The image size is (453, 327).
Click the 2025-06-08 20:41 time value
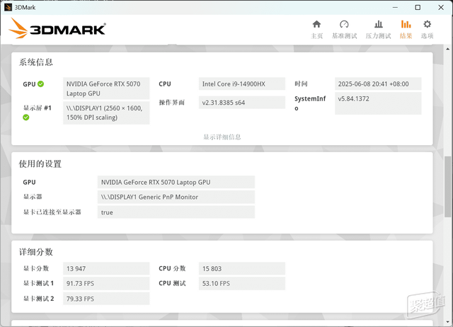[378, 84]
